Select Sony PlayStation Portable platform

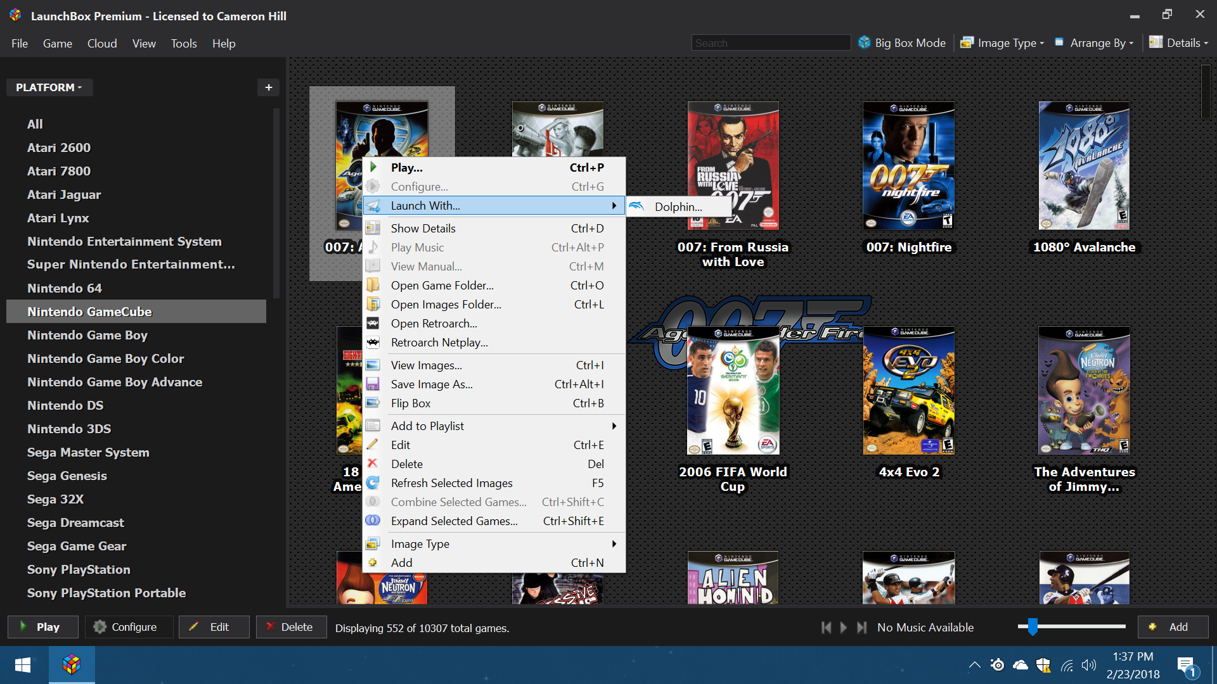coord(106,593)
